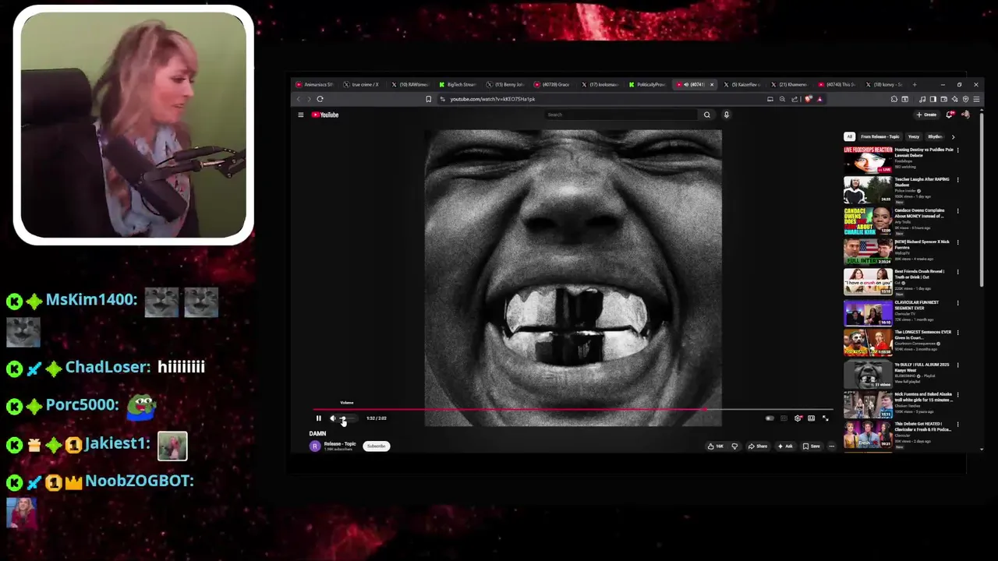This screenshot has width=998, height=561.
Task: Save the video to playlist
Action: click(x=812, y=446)
